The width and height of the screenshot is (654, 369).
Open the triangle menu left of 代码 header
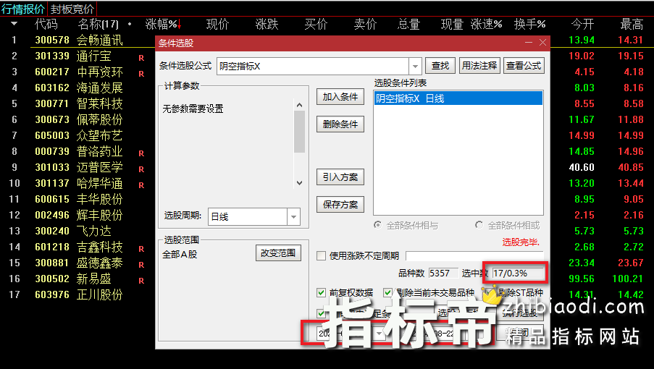click(x=14, y=24)
